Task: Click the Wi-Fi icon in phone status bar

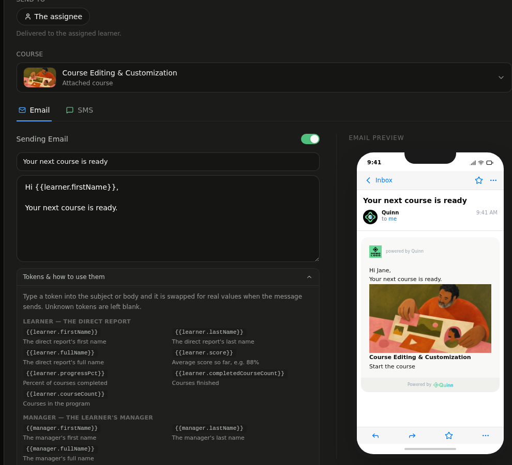Action: click(480, 163)
